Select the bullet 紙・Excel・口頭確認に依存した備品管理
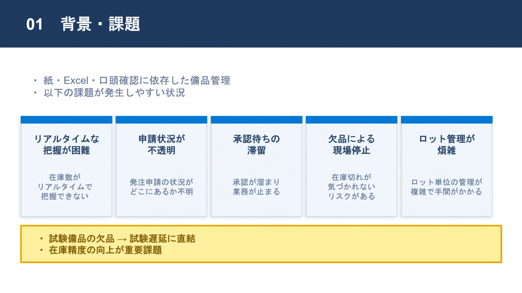 (x=137, y=81)
